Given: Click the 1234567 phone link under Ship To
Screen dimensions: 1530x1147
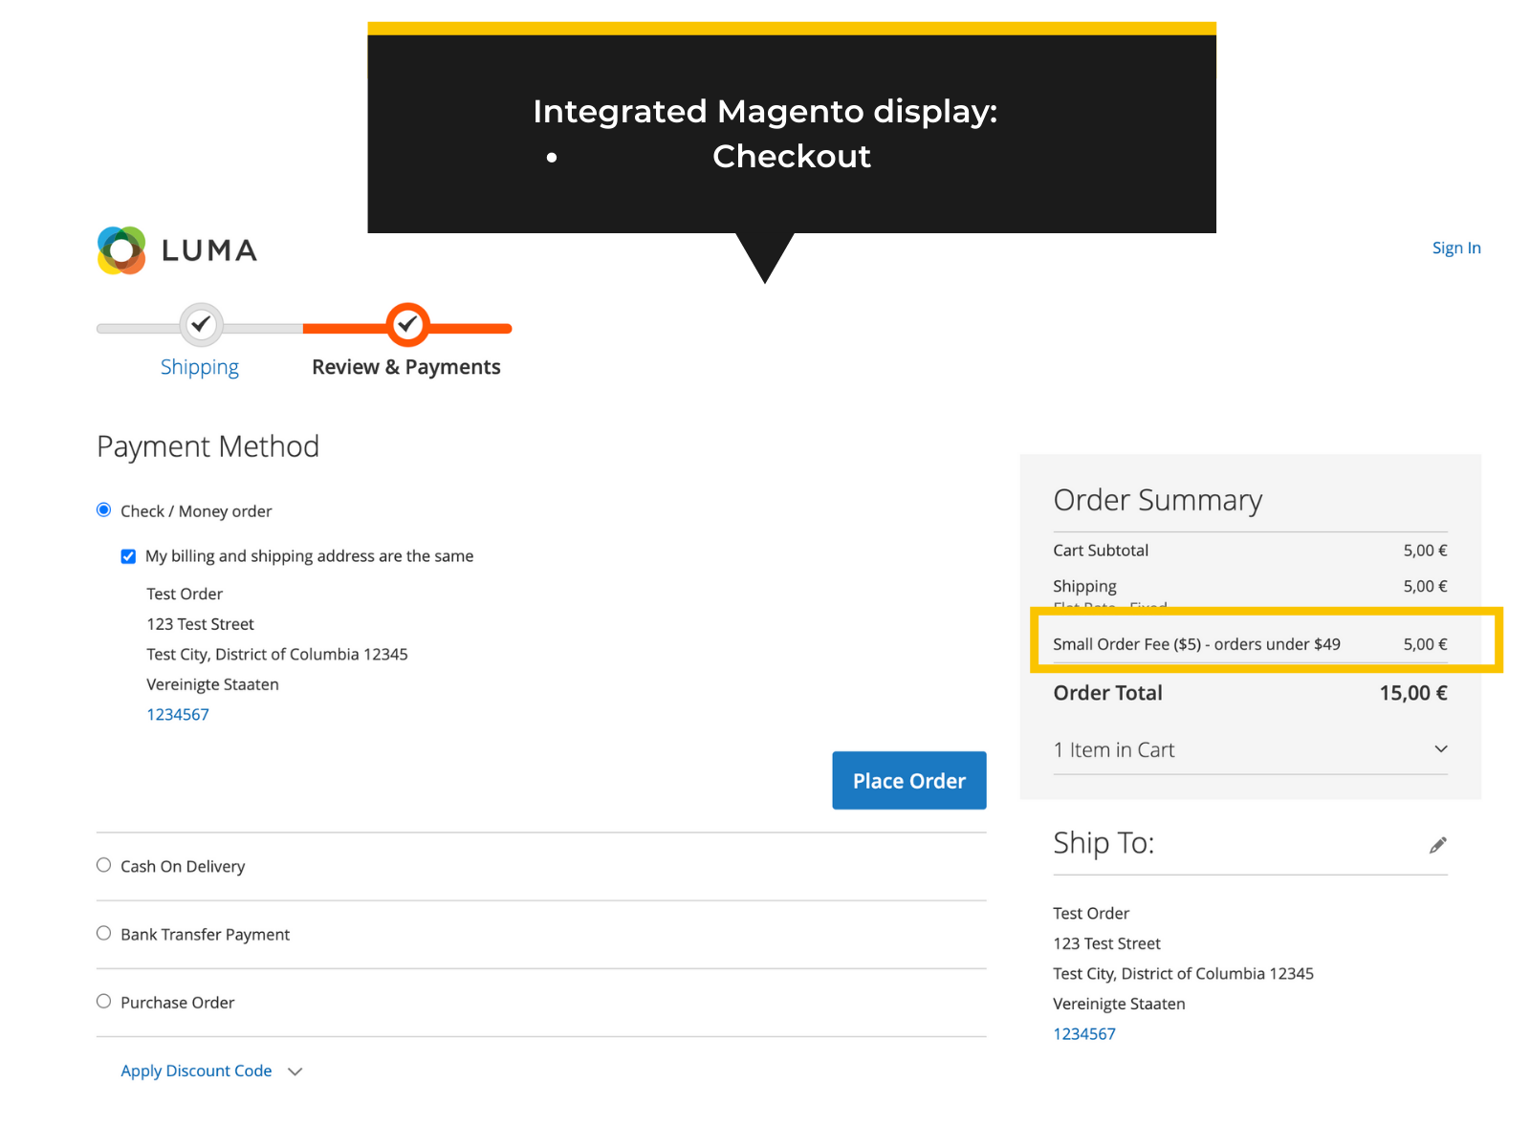Looking at the screenshot, I should coord(1084,1033).
